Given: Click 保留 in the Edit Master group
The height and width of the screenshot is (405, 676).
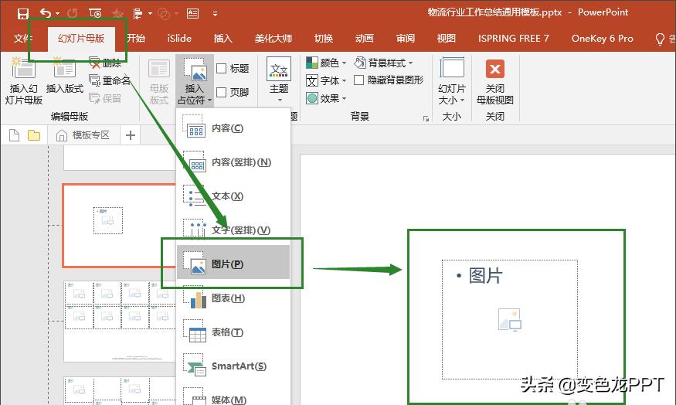Looking at the screenshot, I should (105, 98).
